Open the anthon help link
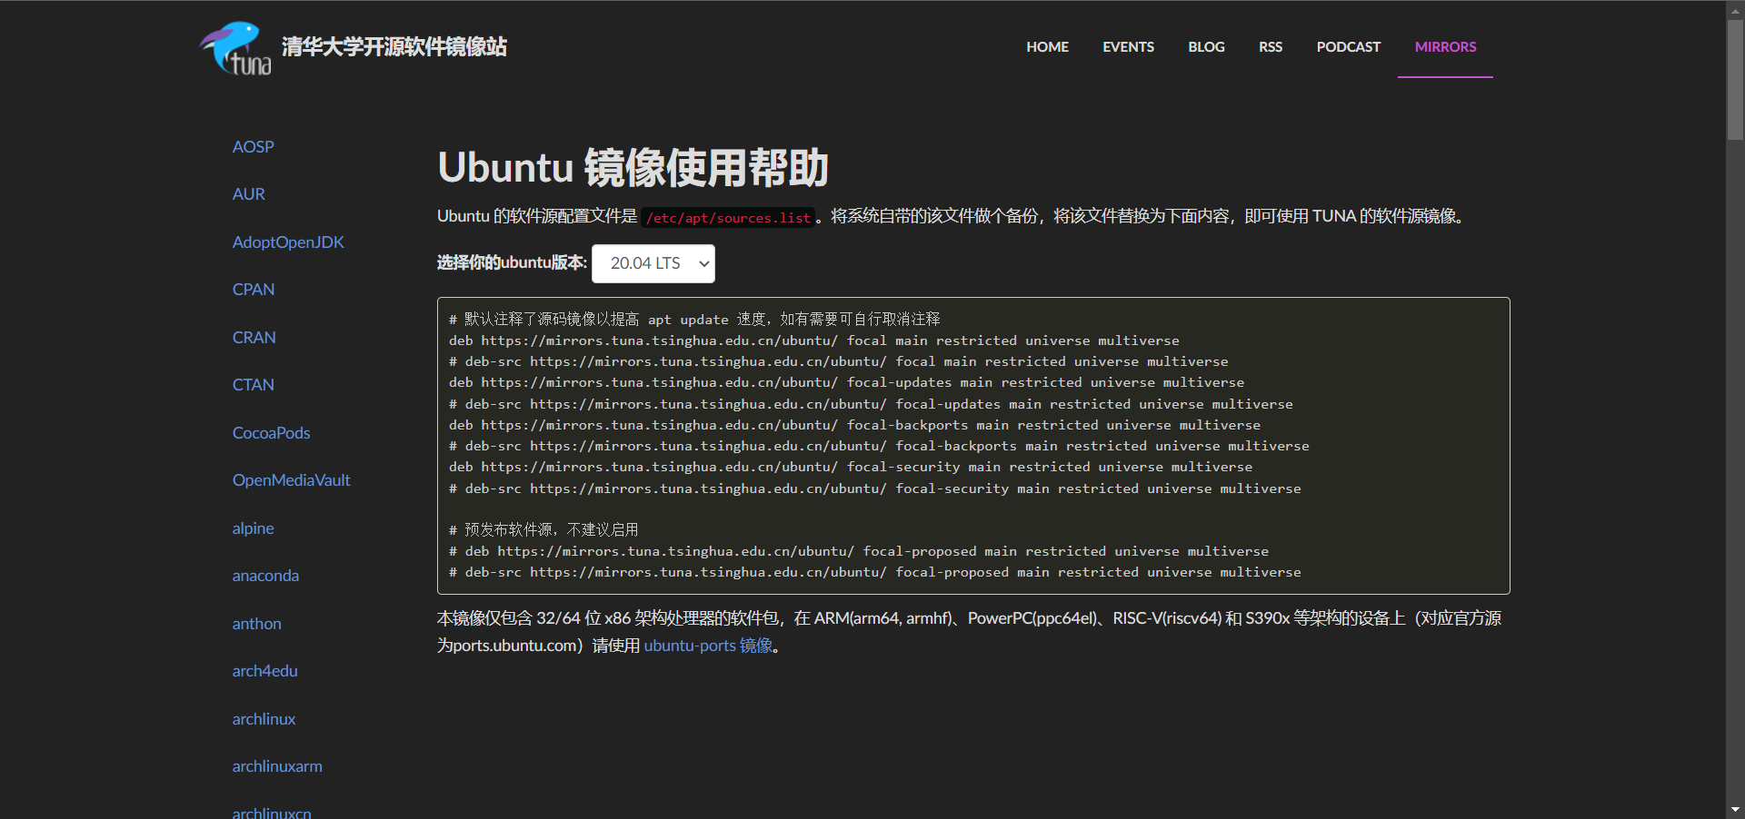 click(256, 624)
